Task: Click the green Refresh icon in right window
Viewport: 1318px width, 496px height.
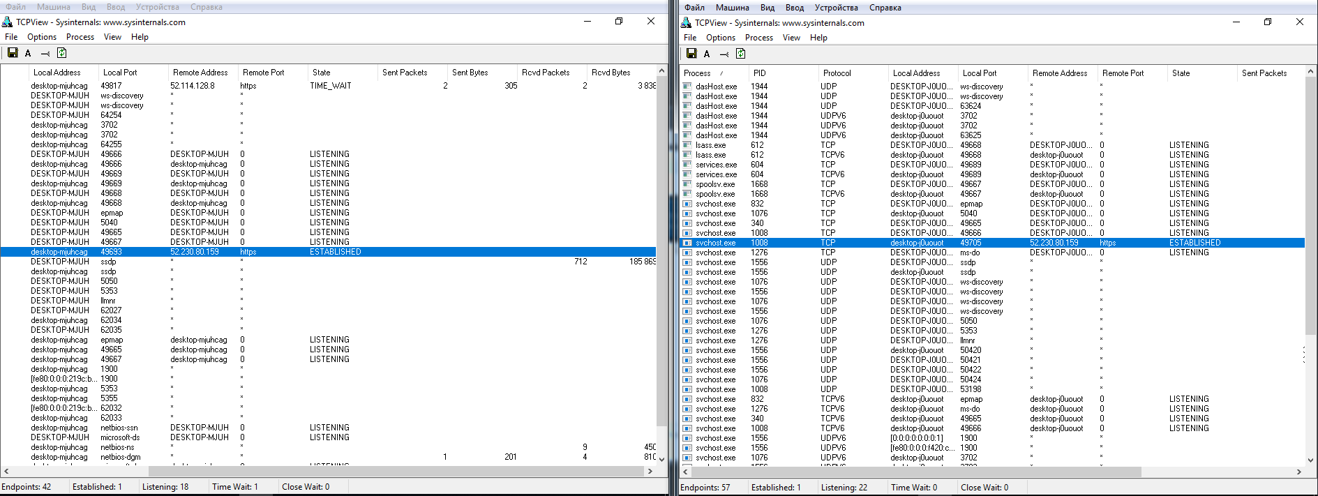Action: (740, 54)
